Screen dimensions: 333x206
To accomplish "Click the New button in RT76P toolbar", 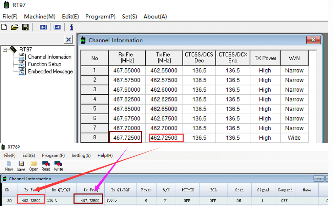I will coord(9,166).
